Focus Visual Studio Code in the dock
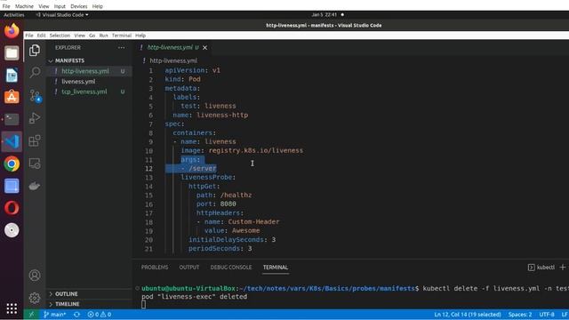The height and width of the screenshot is (320, 569). pos(12,141)
